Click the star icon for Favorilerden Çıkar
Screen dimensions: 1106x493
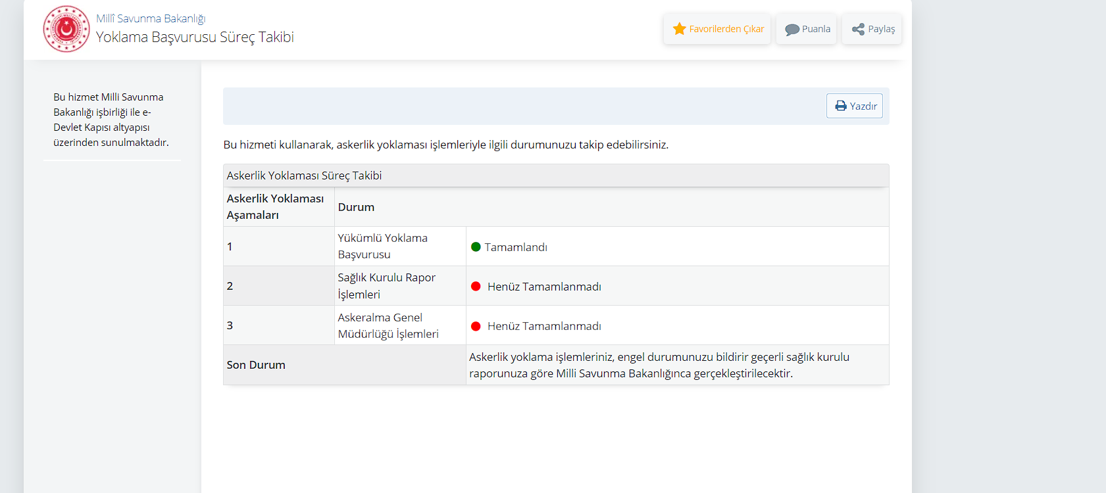680,29
